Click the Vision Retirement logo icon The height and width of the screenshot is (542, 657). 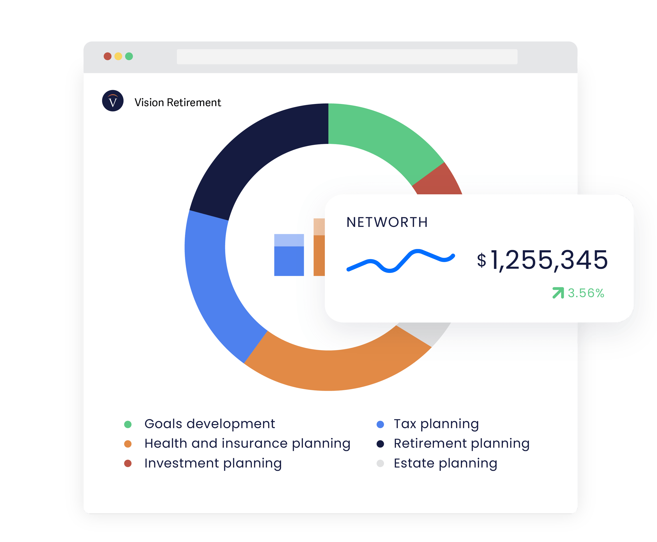tap(113, 101)
